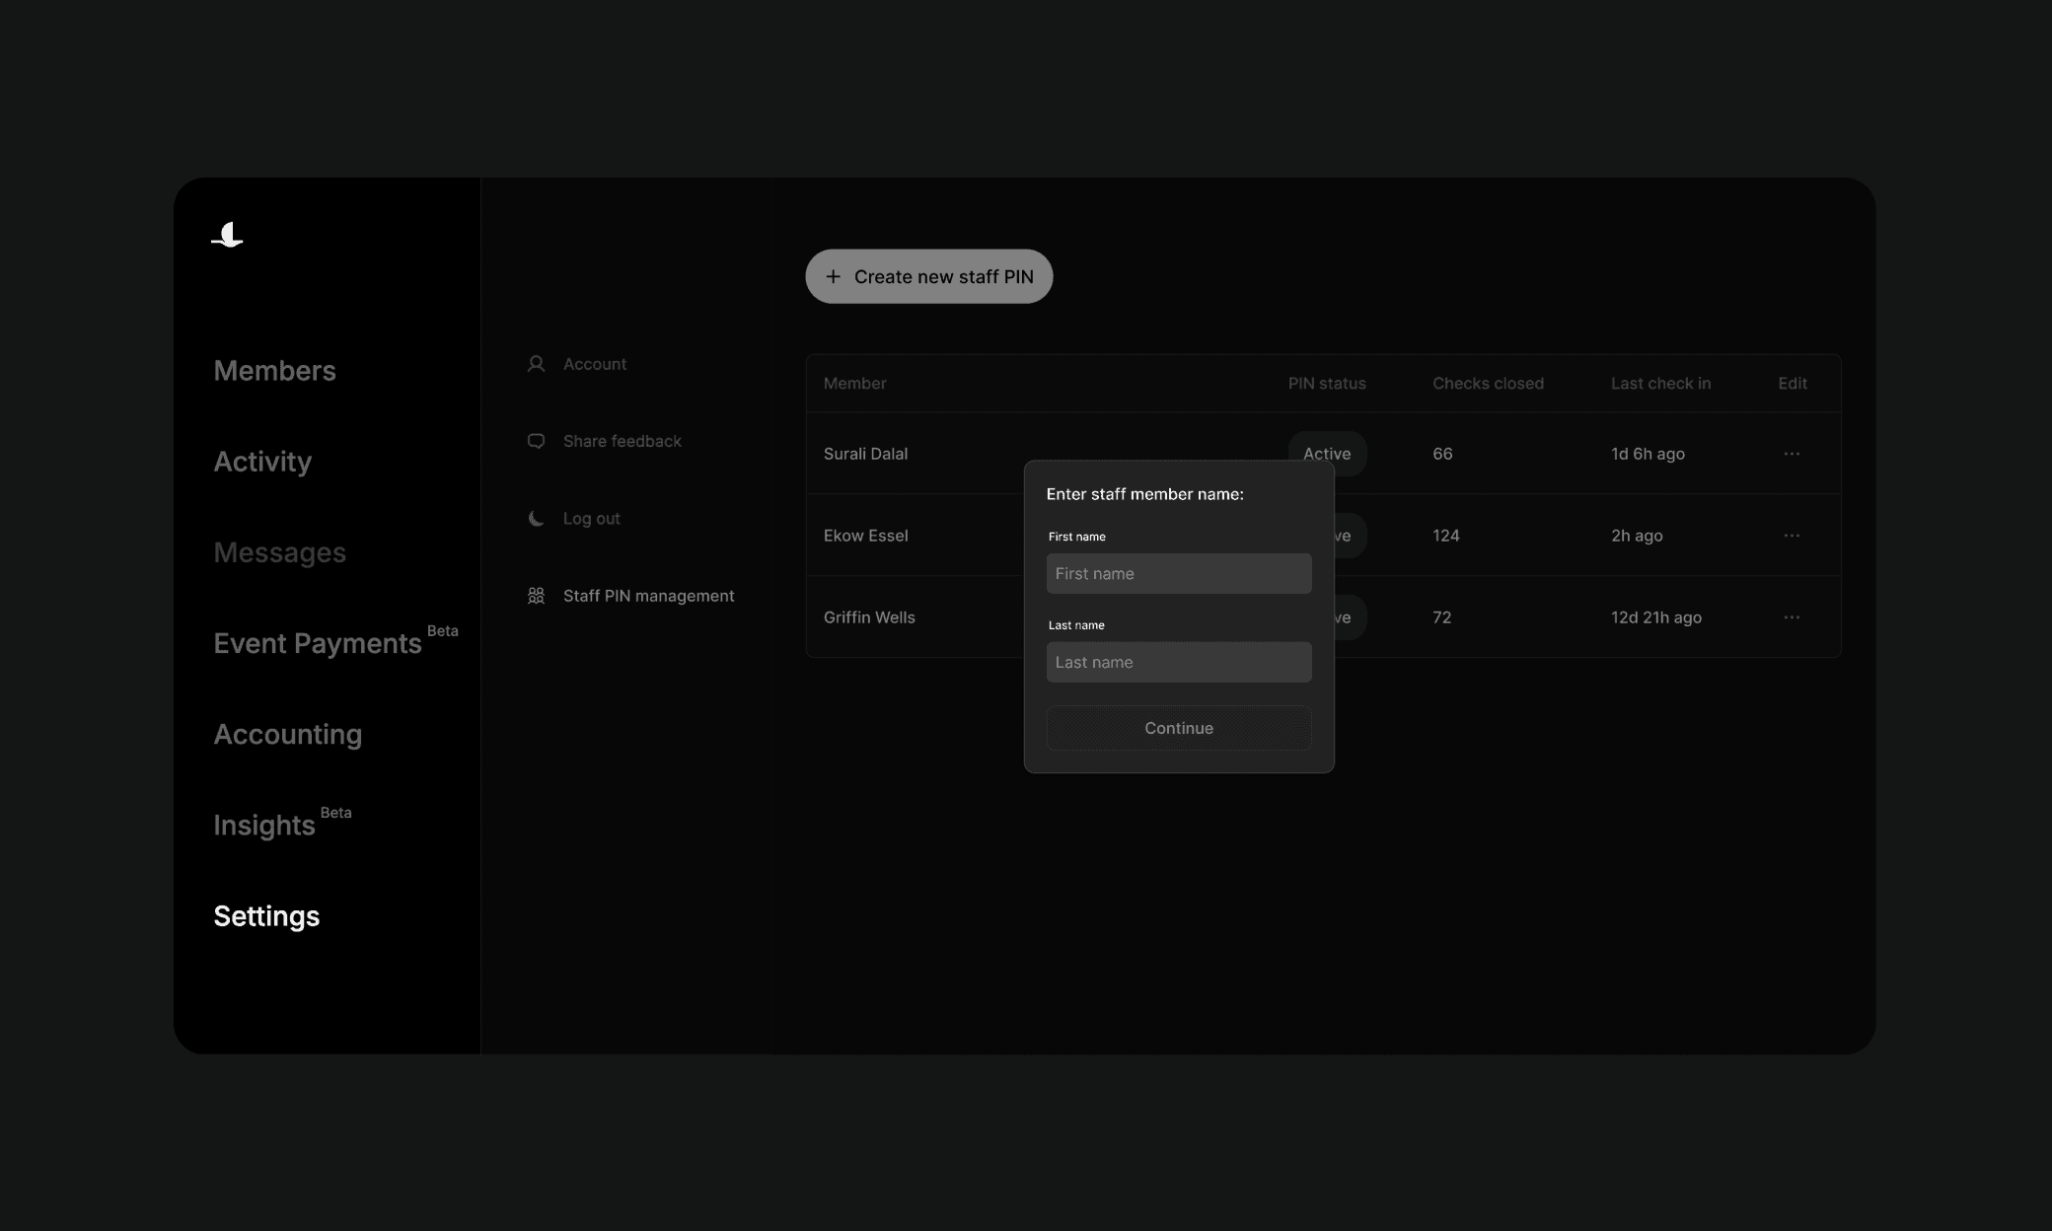
Task: Switch to Accounting section
Action: [287, 734]
